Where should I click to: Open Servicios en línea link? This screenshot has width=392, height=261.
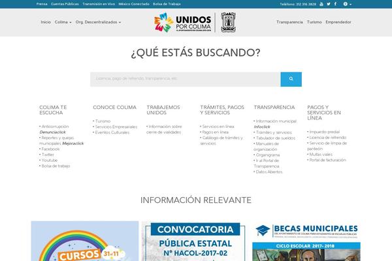tap(218, 127)
